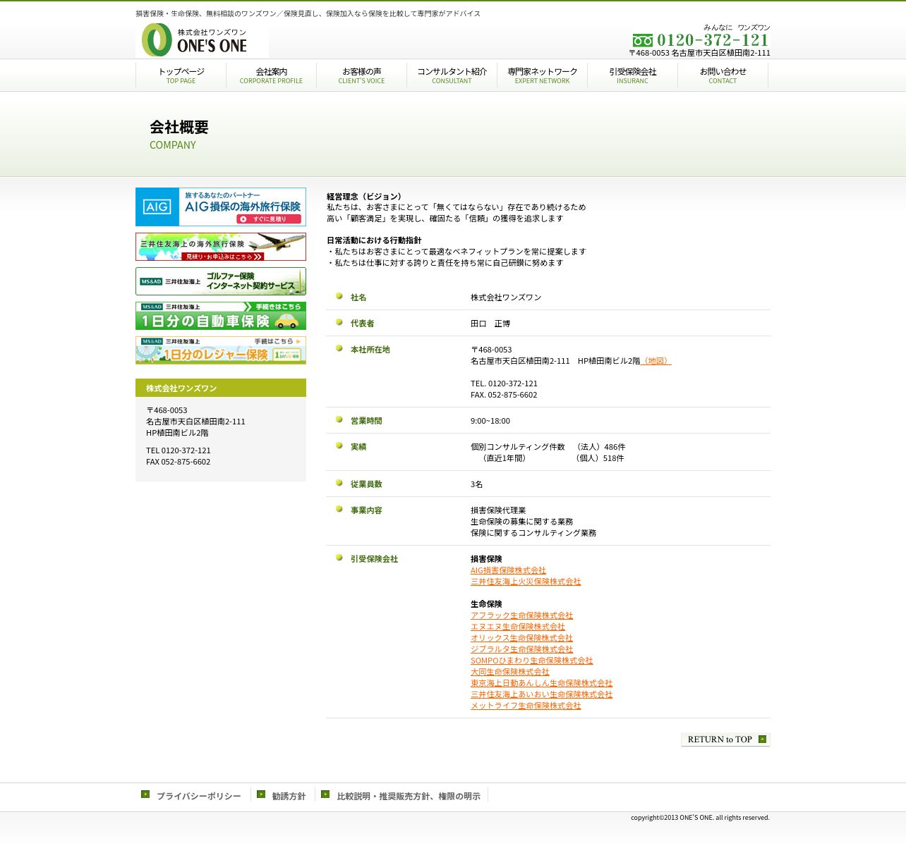Click the 代表者 name 田口 正博
The width and height of the screenshot is (906, 853).
point(490,324)
